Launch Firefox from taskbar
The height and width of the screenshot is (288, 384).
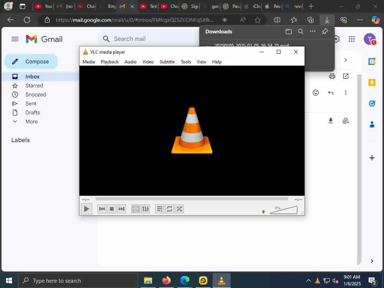(x=166, y=280)
